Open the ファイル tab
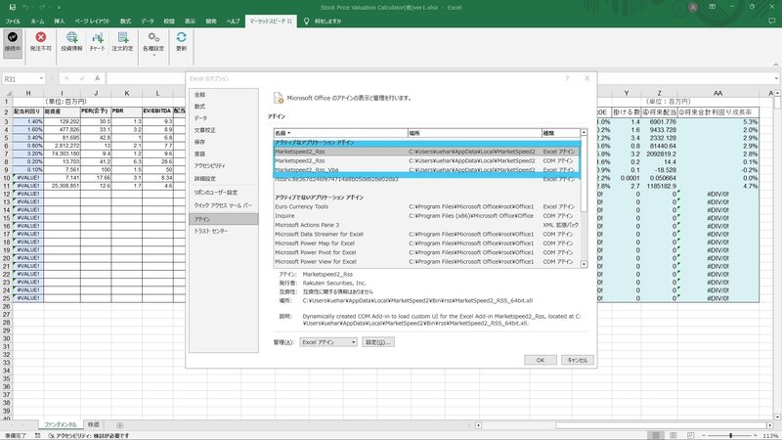782x440 pixels. [x=13, y=21]
